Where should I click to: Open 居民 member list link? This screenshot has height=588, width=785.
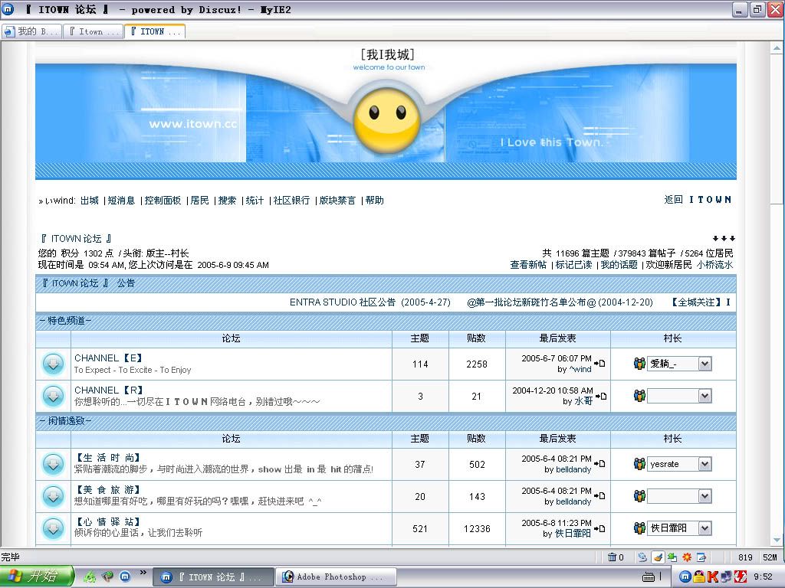(x=200, y=201)
